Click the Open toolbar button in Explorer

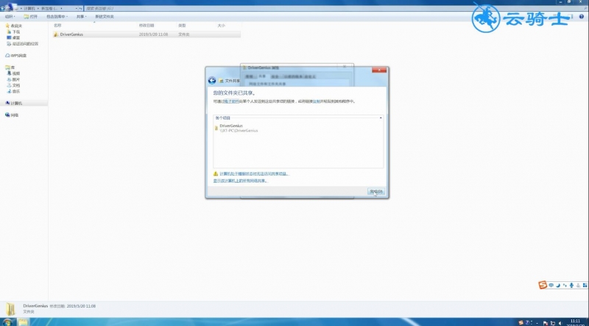pos(31,16)
